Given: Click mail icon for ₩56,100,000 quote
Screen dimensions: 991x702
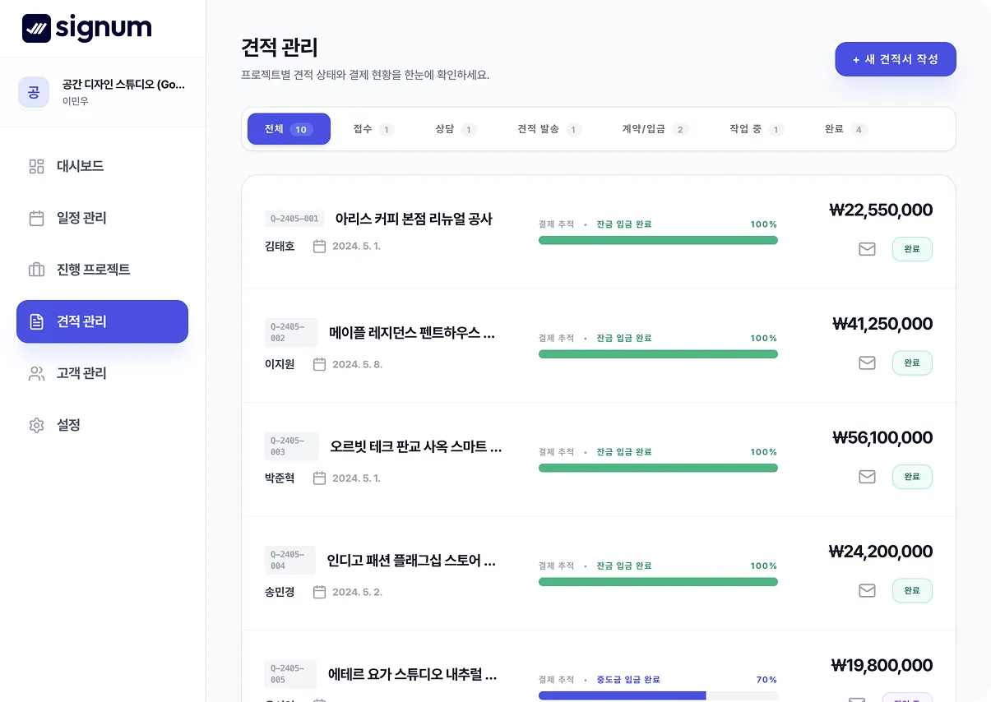Looking at the screenshot, I should coord(867,477).
